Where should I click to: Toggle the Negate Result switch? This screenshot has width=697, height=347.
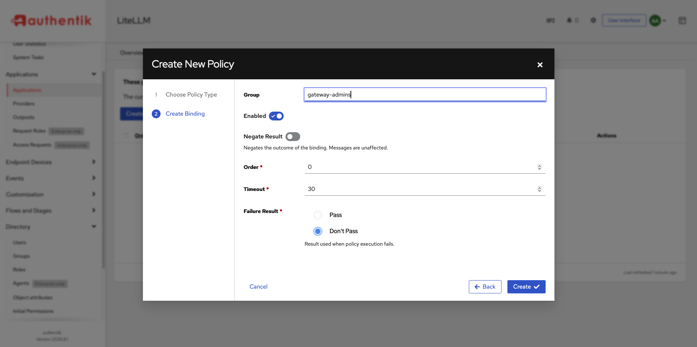(x=293, y=137)
